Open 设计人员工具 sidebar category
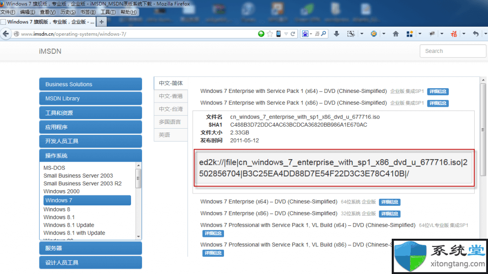488x274 pixels. 91,263
